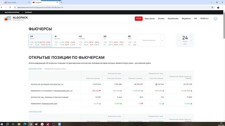Click the 24.03.2026 23:50 timestamp
The height and width of the screenshot is (126, 225).
coord(35,69)
